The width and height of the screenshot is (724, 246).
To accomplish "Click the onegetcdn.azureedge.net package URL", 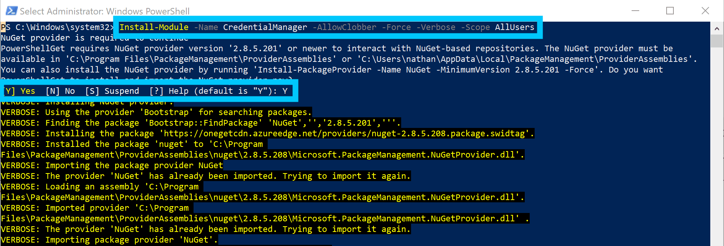I will pos(345,134).
